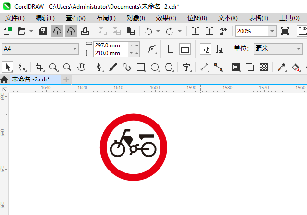
Task: Select the Artistic Media brush tool
Action: (113, 68)
